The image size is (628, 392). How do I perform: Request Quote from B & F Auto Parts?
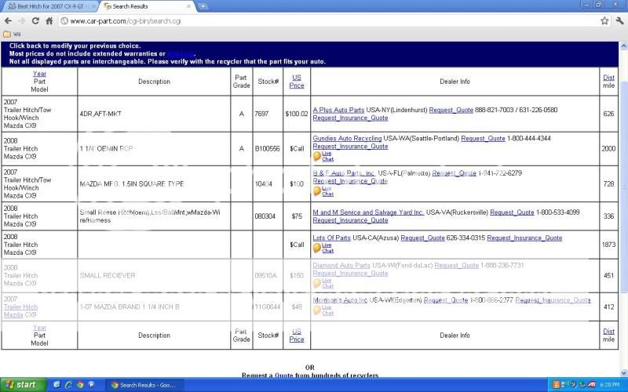[455, 173]
